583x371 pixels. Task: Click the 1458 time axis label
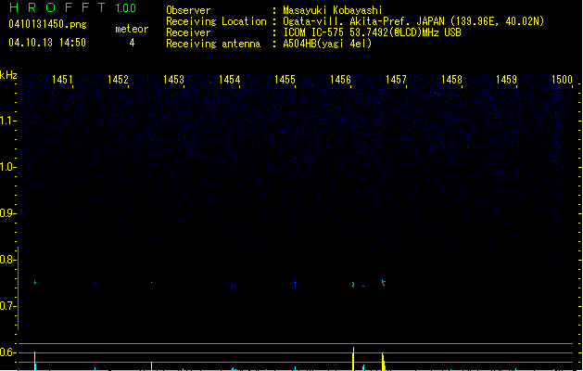pyautogui.click(x=451, y=80)
